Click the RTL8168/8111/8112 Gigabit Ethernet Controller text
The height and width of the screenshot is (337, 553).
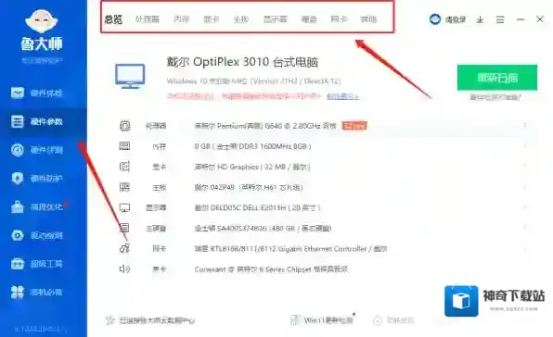[290, 249]
